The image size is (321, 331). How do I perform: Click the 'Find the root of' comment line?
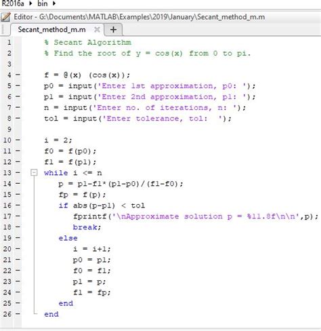click(x=148, y=54)
